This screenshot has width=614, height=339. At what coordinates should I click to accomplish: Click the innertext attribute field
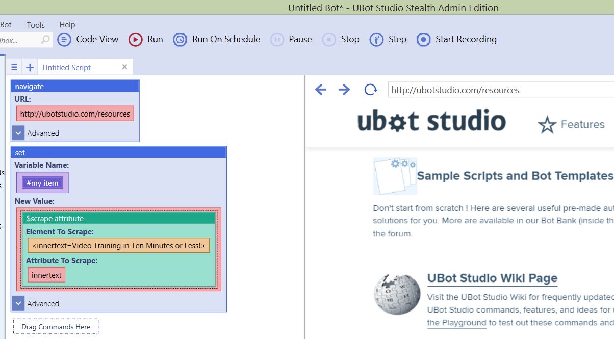click(x=46, y=275)
